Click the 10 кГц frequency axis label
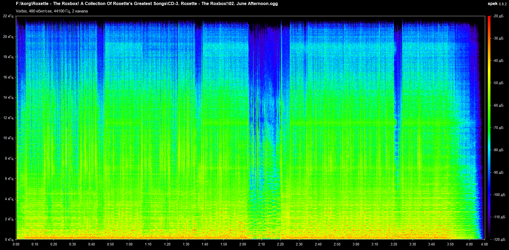This screenshot has width=509, height=250. click(x=8, y=138)
